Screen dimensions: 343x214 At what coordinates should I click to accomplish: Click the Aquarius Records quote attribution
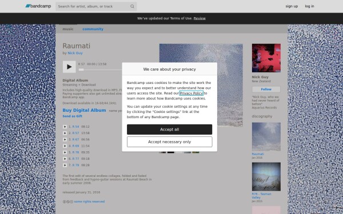point(264,108)
